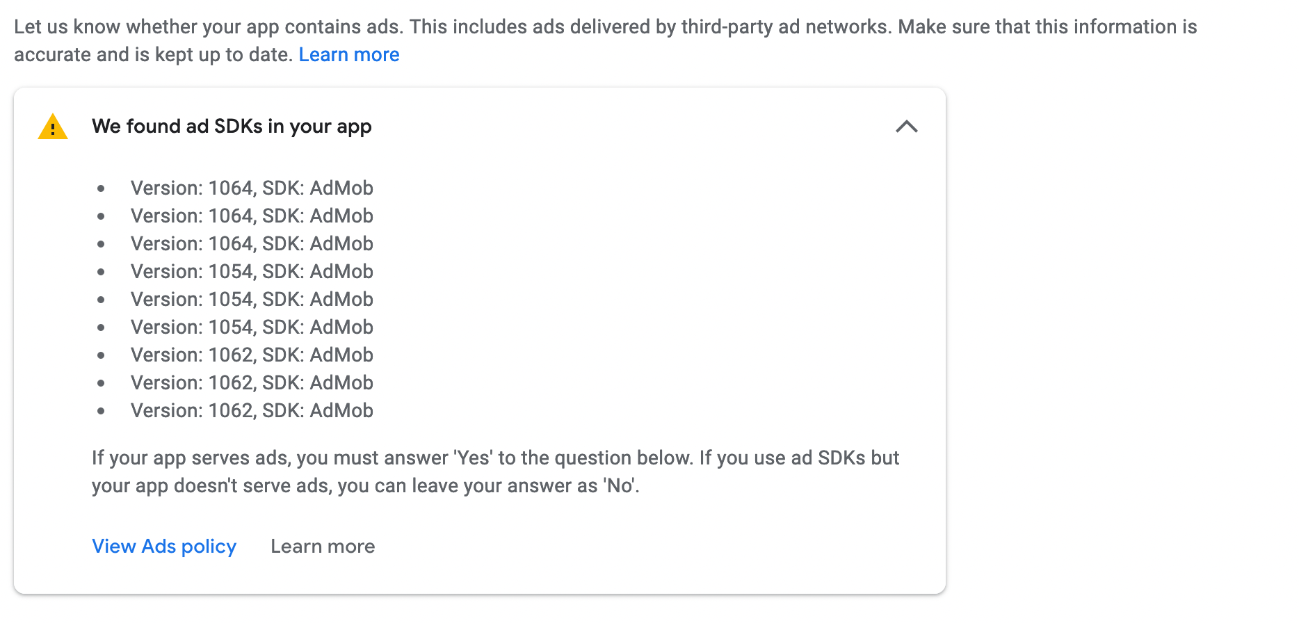The height and width of the screenshot is (623, 1299).
Task: Click the bullet beside the third Version 1054 line
Action: [101, 327]
